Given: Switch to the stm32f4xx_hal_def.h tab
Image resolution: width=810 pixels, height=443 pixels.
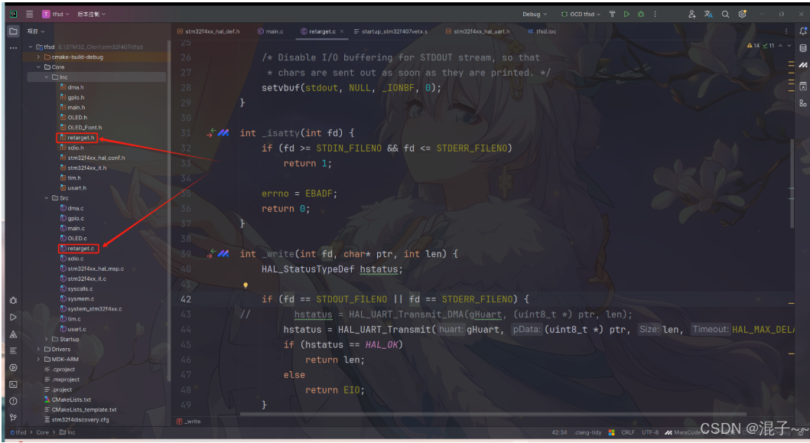Looking at the screenshot, I should 209,31.
